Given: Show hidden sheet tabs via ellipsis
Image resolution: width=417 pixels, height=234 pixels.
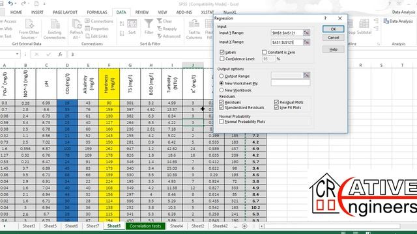Looking at the screenshot, I should tap(235, 226).
